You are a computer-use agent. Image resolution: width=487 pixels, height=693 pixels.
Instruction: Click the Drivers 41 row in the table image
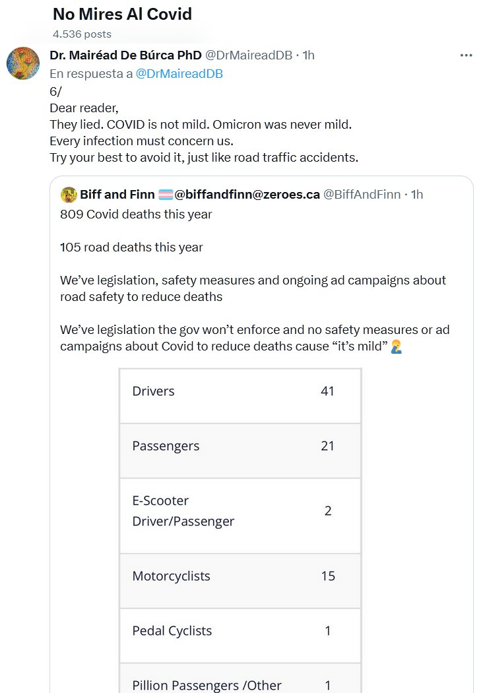point(240,391)
